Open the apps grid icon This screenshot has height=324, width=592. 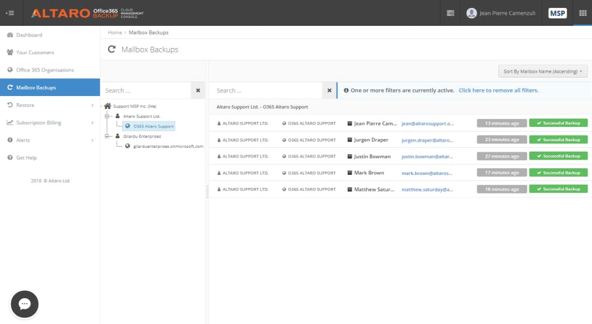(583, 13)
